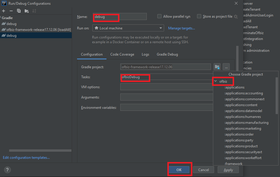The image size is (280, 177).
Task: Click the gear icon beside Store as project file
Action: pos(236,16)
